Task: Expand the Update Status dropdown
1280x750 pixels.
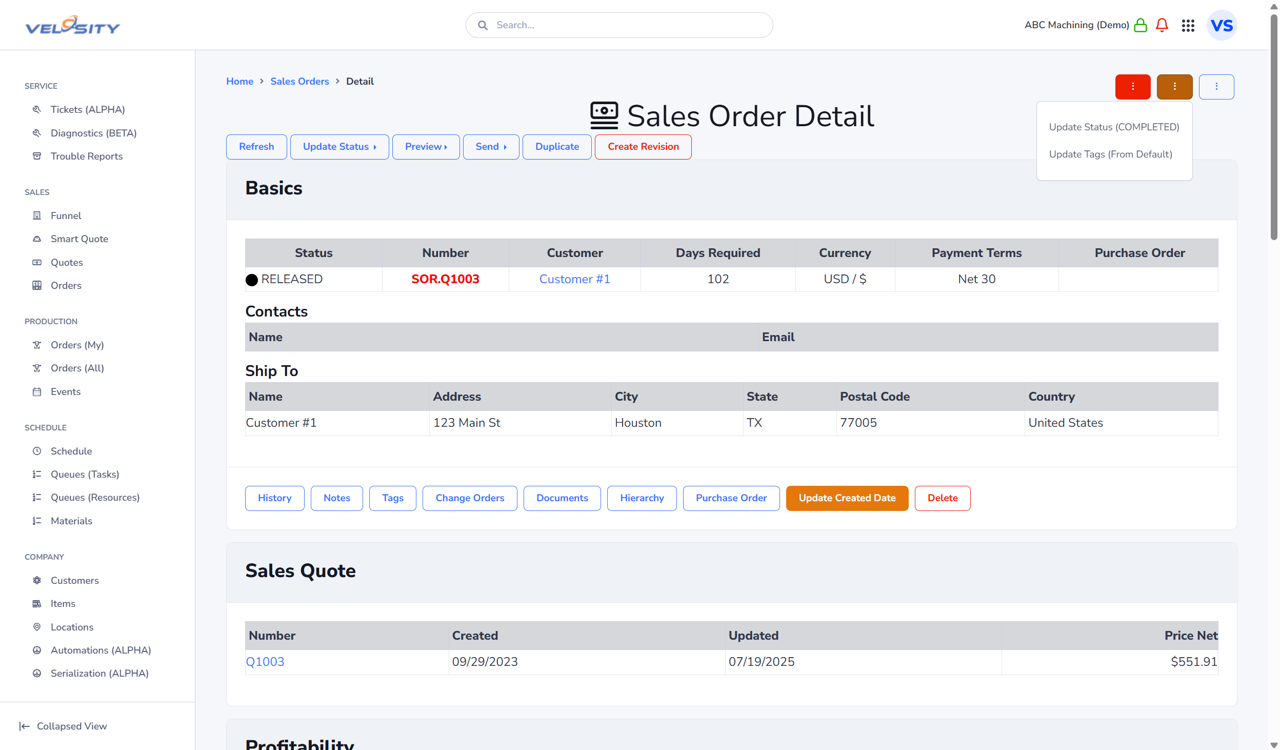Action: click(x=339, y=147)
